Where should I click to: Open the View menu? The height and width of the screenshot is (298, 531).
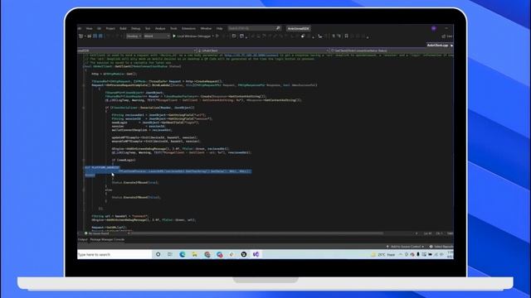[x=89, y=29]
